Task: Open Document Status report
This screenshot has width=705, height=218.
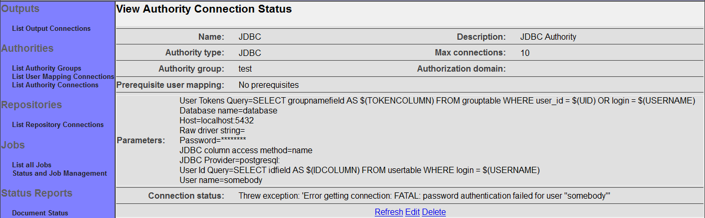Action: pyautogui.click(x=40, y=213)
